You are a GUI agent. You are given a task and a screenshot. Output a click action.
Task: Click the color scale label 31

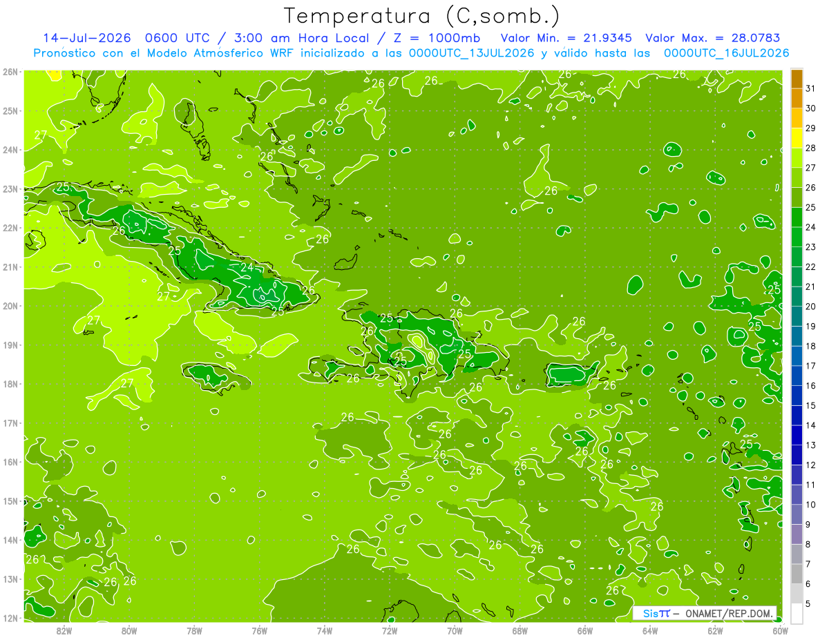pos(811,89)
